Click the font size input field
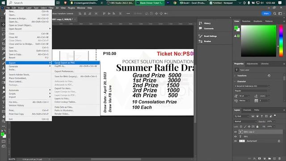The image size is (286, 161). 243,96
